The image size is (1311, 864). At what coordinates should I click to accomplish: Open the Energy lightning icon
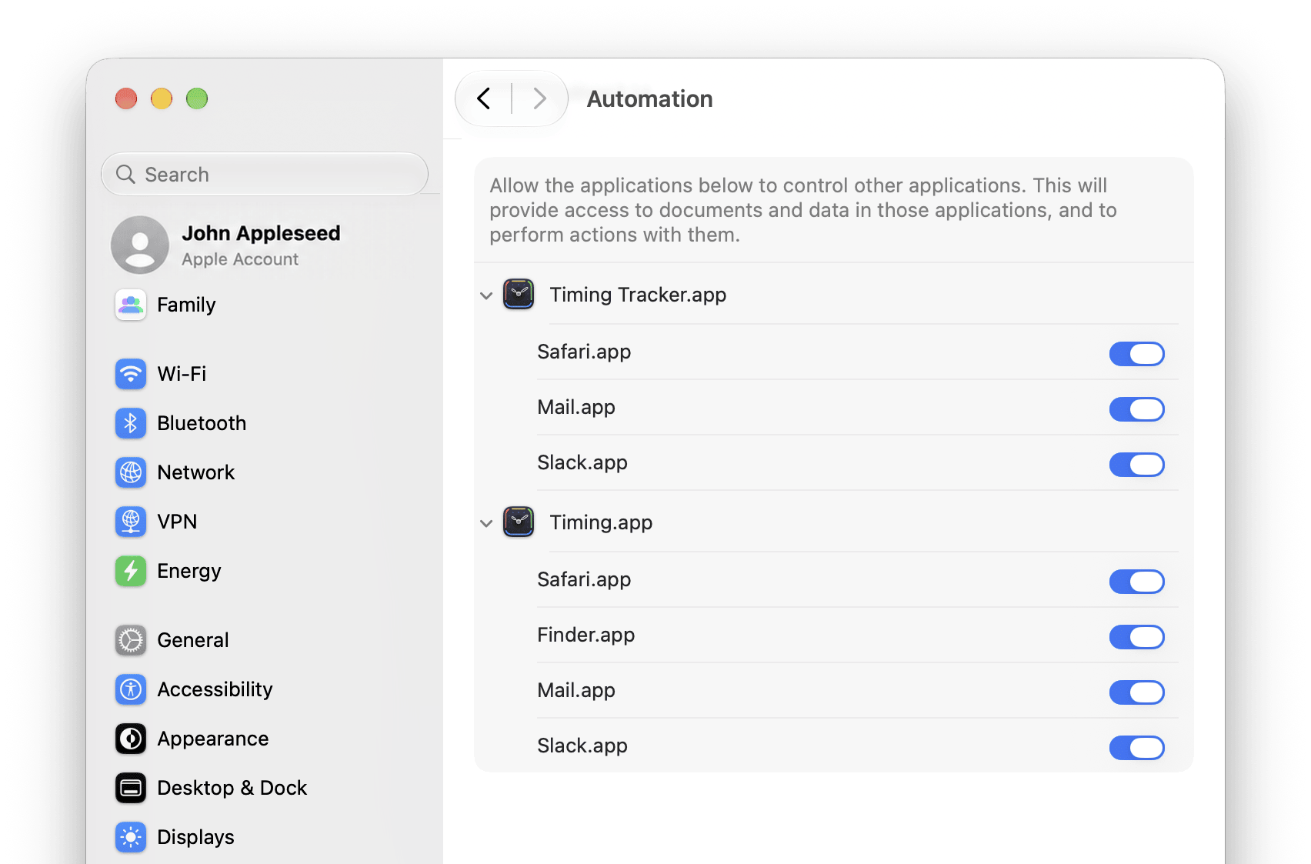pos(131,571)
